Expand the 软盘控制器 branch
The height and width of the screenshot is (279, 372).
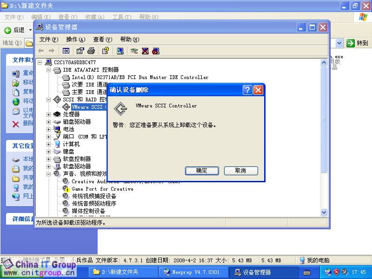tap(49, 159)
